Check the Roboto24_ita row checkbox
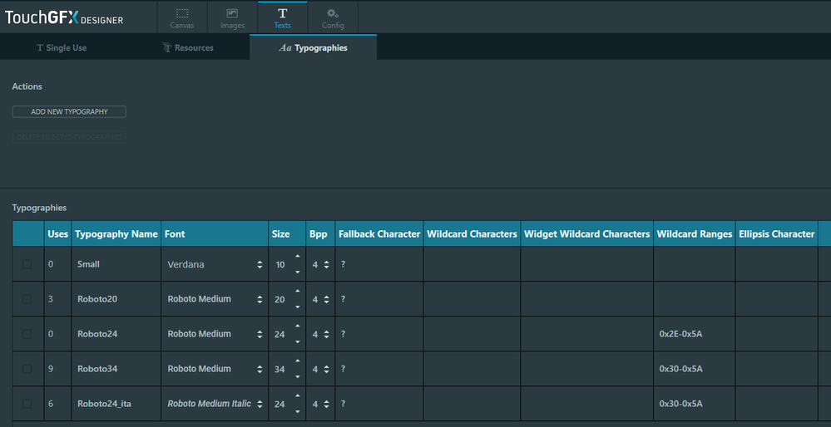This screenshot has width=831, height=427. tap(27, 404)
